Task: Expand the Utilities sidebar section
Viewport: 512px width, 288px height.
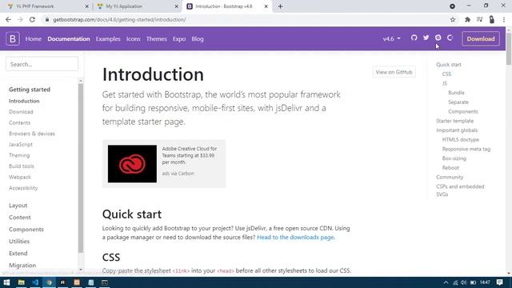Action: 19,242
